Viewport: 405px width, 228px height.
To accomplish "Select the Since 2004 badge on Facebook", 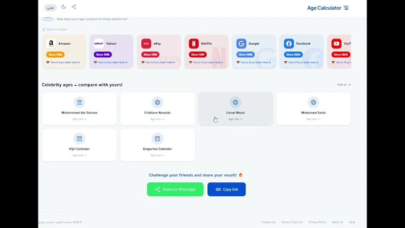I will tap(293, 55).
